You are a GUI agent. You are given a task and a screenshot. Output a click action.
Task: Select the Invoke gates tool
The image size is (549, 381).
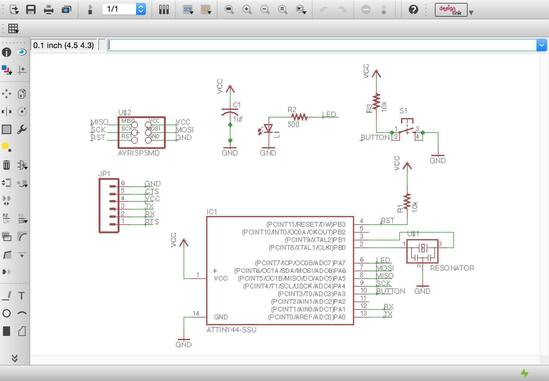point(7,272)
